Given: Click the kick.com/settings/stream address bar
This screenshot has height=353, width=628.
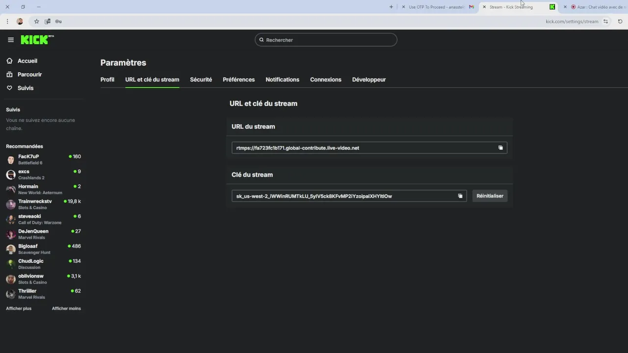Looking at the screenshot, I should [x=572, y=21].
